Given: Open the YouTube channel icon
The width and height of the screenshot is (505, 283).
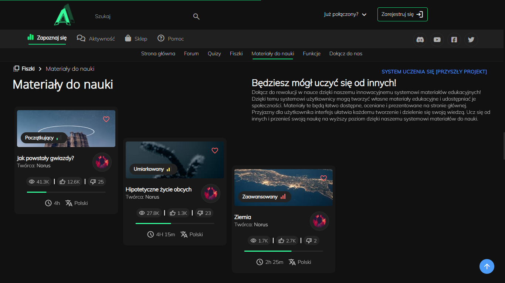Looking at the screenshot, I should point(437,40).
